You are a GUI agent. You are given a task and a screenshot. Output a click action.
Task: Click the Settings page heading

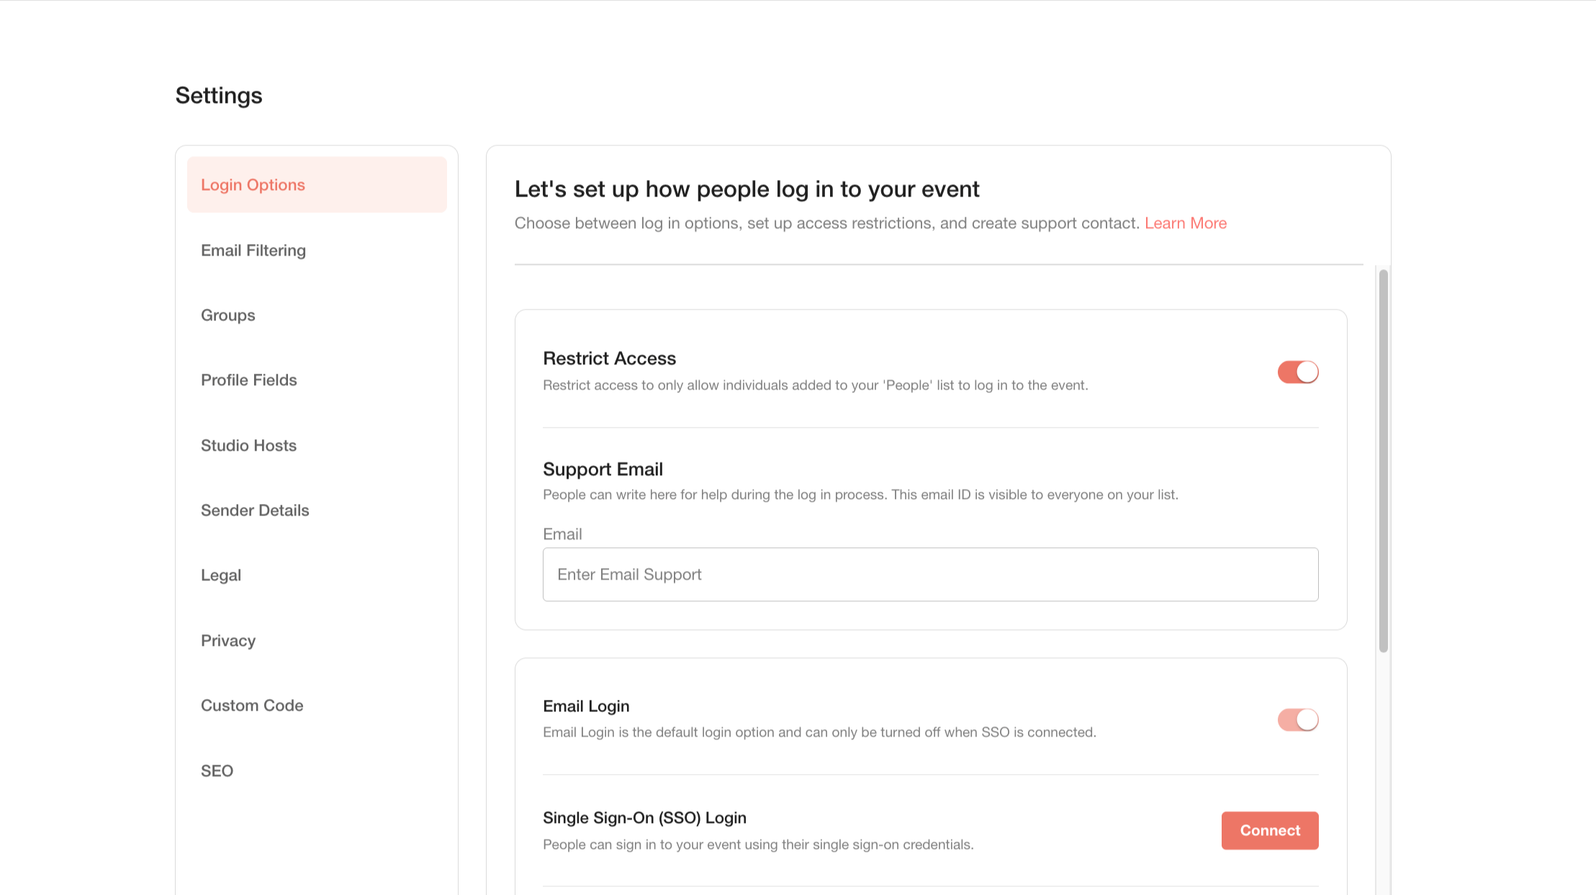point(219,94)
